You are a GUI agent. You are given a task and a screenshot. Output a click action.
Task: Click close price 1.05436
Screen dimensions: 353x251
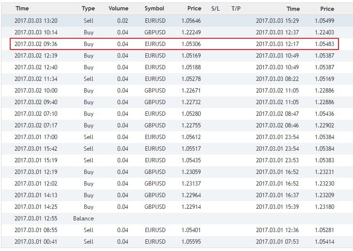pos(324,114)
